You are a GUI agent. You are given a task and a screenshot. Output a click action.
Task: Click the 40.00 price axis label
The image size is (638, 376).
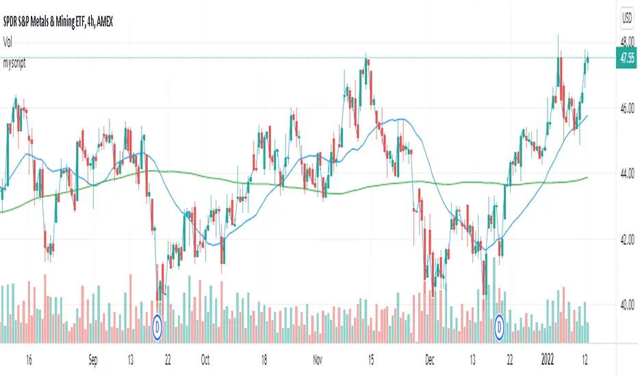[627, 305]
